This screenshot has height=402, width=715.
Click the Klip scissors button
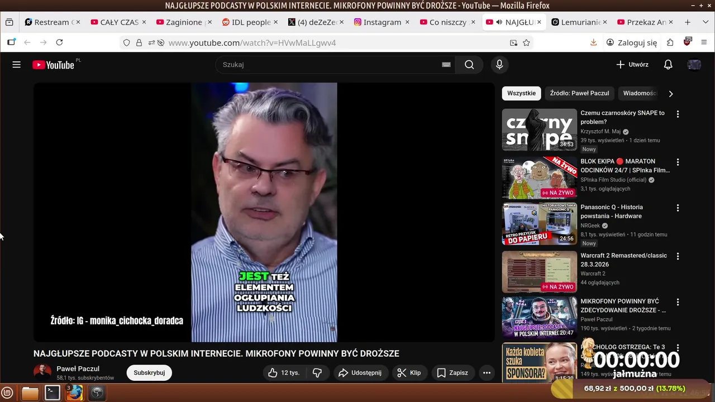(x=409, y=372)
